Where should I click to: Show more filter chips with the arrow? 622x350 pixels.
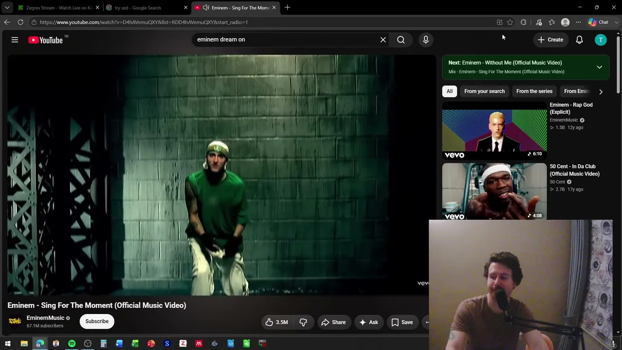coord(601,91)
